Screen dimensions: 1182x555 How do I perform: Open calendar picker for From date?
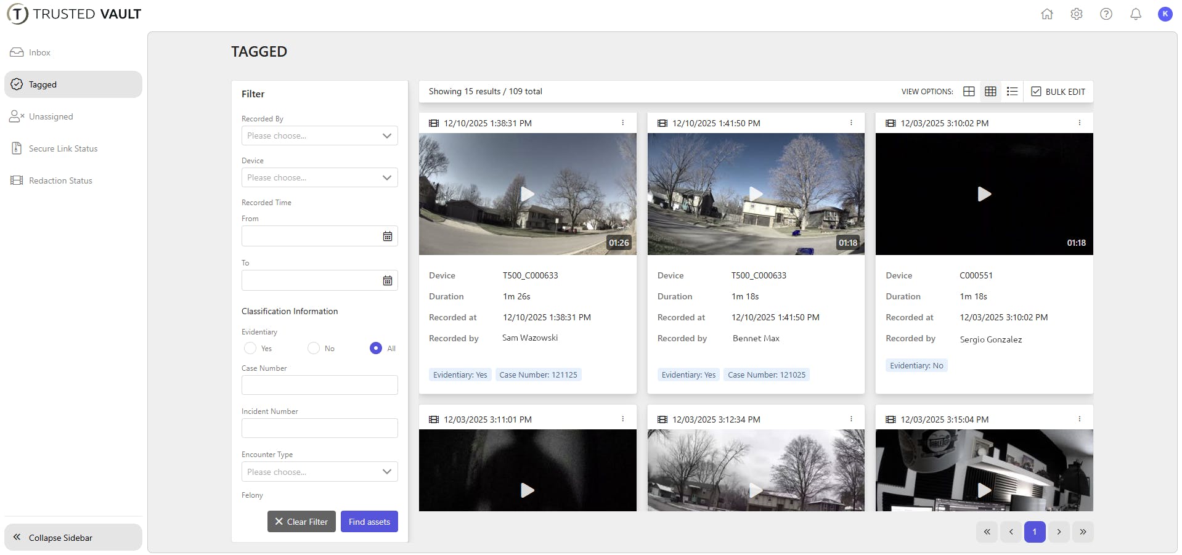pos(388,237)
